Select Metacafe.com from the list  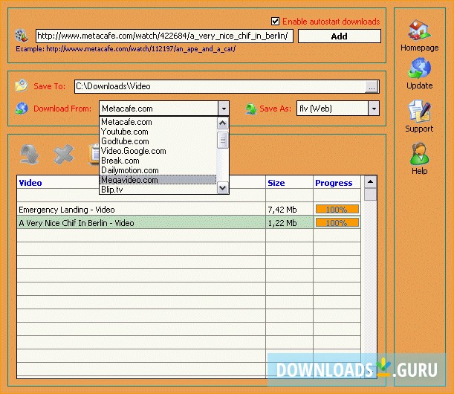pyautogui.click(x=158, y=122)
